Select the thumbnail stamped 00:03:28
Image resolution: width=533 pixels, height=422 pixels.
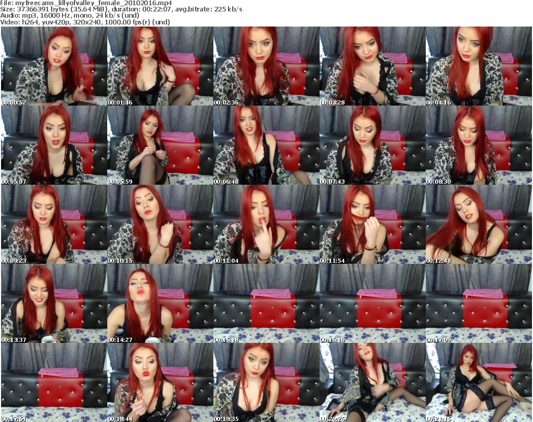[372, 66]
